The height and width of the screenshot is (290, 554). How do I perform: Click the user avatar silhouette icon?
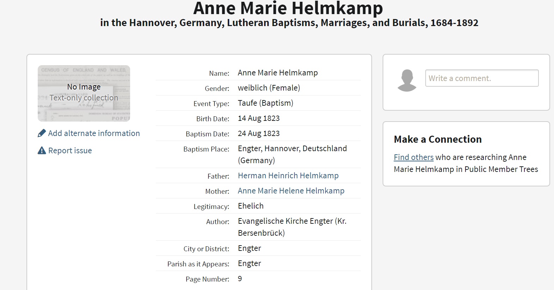tap(407, 80)
